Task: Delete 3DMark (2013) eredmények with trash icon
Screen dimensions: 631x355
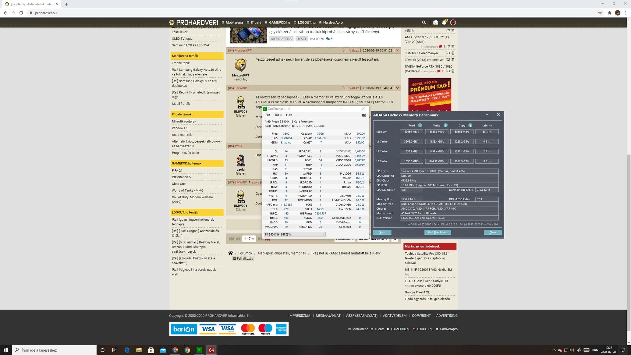Action: 453,60
